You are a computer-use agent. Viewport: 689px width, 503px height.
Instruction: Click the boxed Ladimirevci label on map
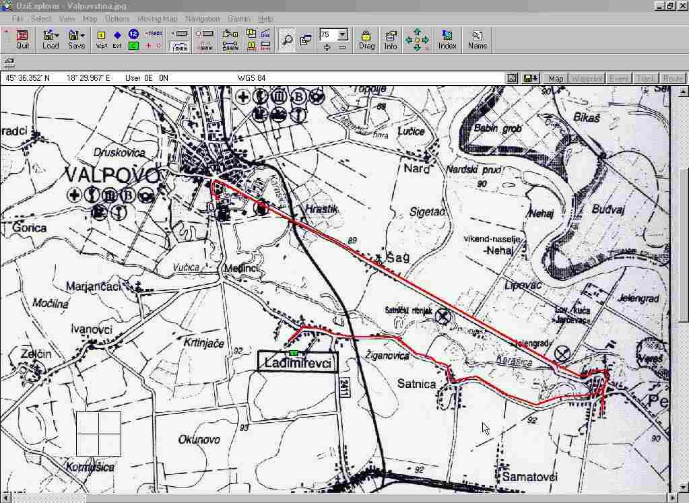pos(298,362)
